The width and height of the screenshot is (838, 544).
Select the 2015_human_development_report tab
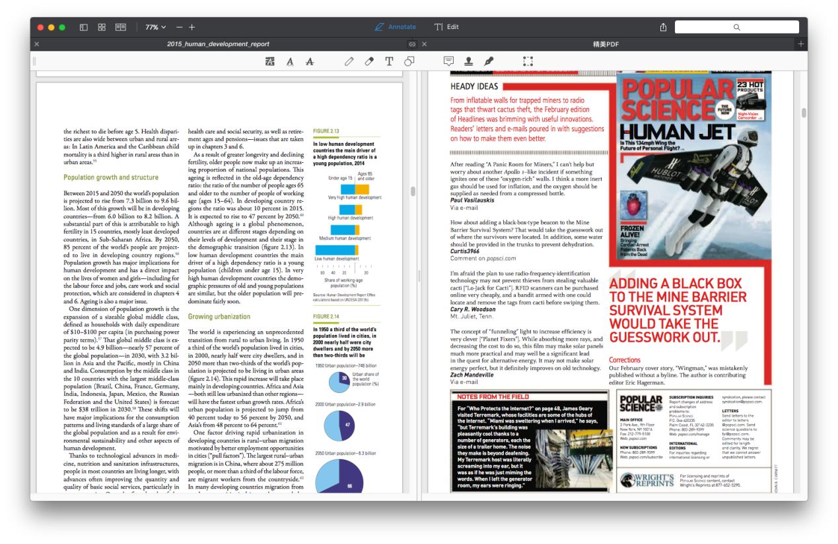(218, 44)
